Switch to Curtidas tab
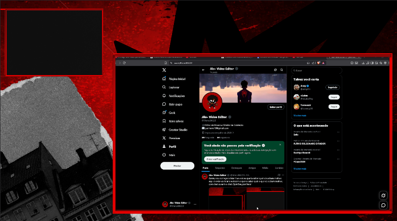Screen dimensions: 397x221 coord(279,168)
